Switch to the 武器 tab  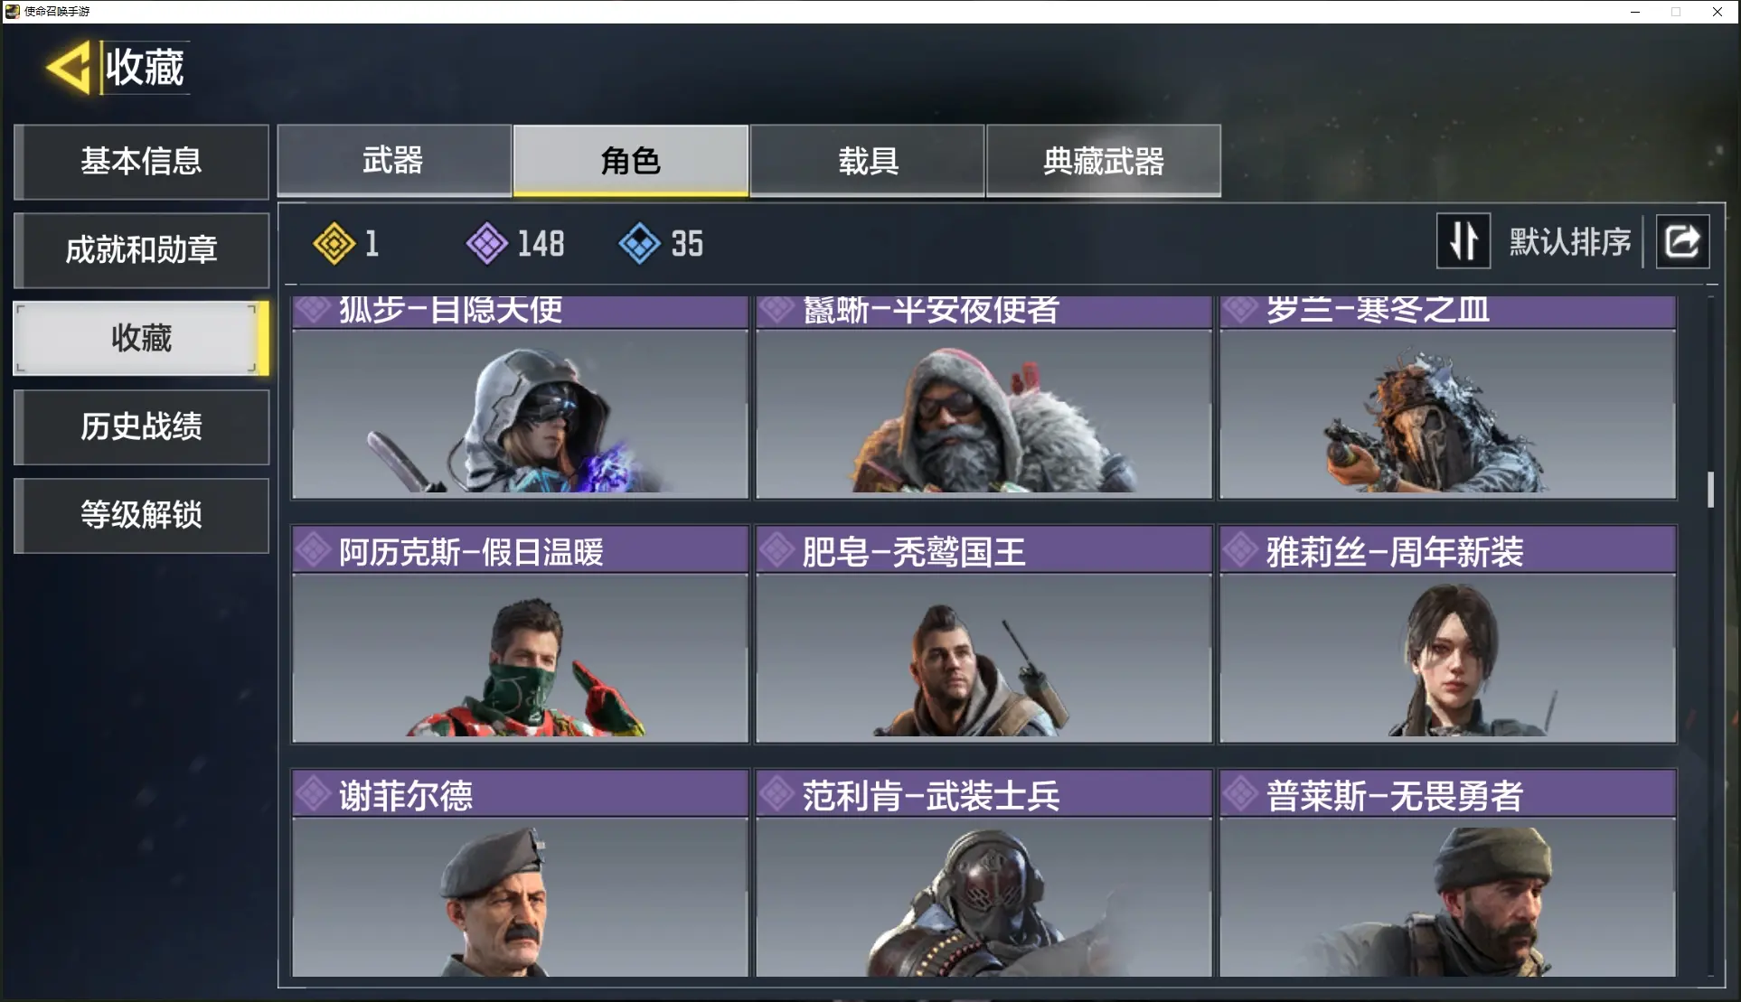point(394,160)
